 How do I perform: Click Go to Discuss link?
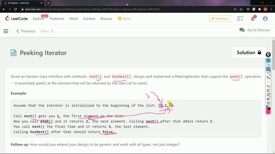pyautogui.click(x=254, y=30)
